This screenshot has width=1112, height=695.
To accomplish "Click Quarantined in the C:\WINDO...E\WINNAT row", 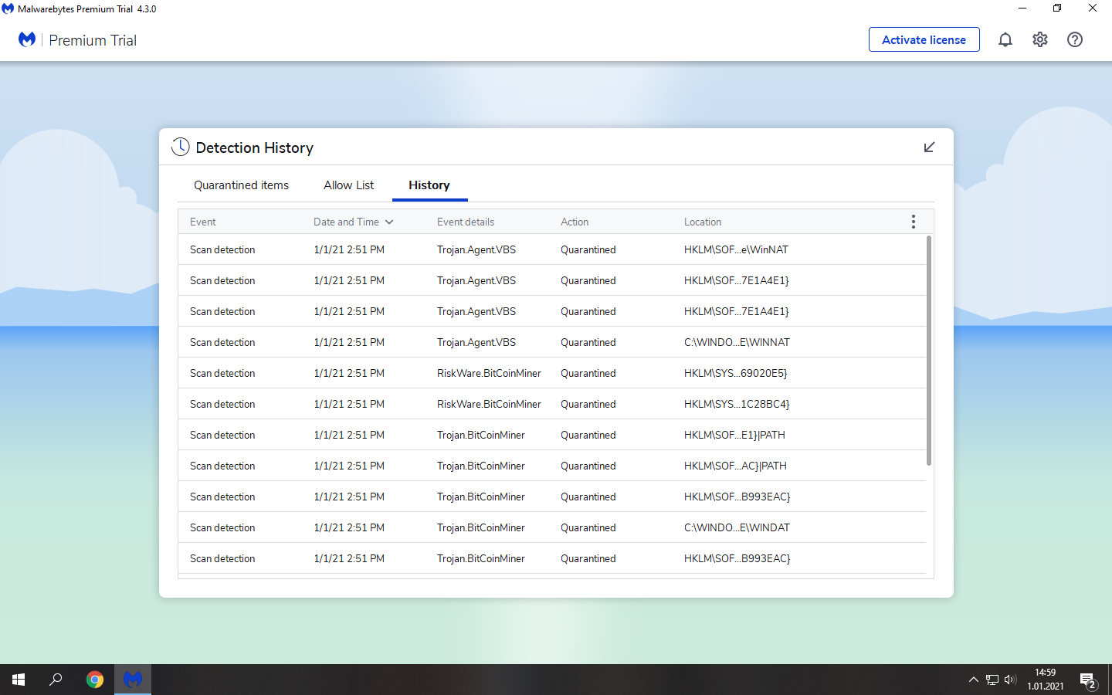I will [588, 342].
